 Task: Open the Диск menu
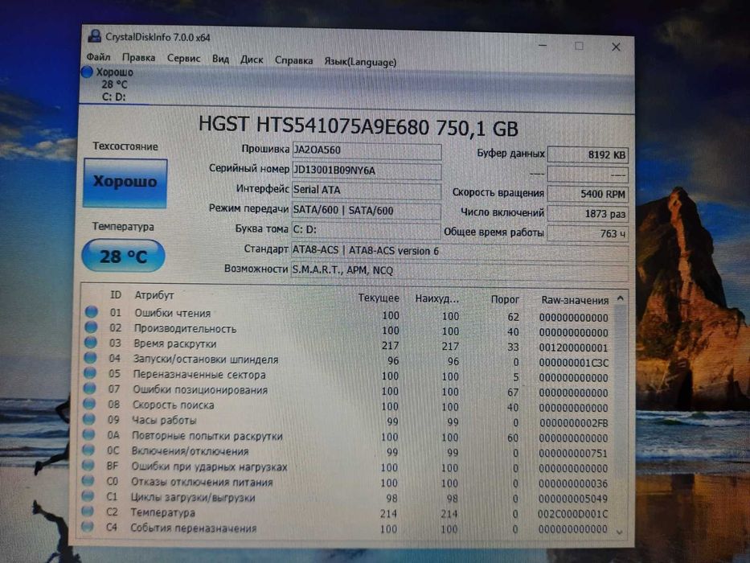click(x=252, y=60)
